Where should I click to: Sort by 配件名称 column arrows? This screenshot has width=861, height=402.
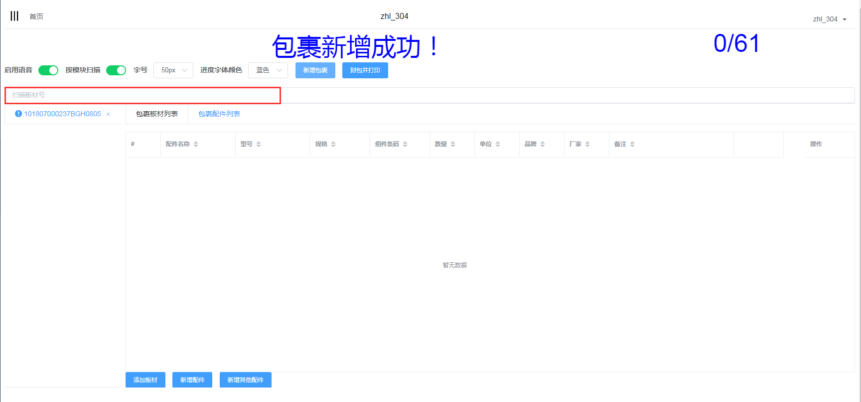pos(196,144)
